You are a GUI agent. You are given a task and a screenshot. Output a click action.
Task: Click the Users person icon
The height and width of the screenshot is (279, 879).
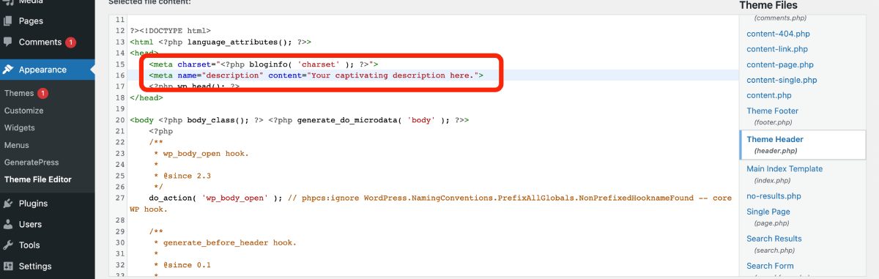click(8, 224)
